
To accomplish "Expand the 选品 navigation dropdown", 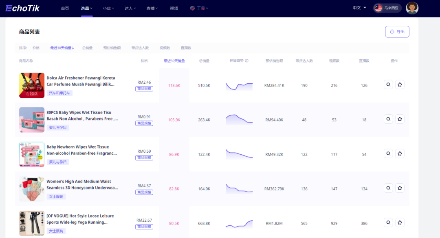I will (86, 8).
